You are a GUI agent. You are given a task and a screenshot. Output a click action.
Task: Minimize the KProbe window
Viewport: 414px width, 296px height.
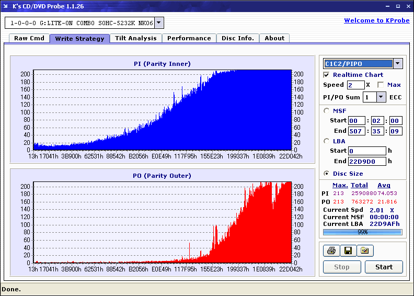387,6
